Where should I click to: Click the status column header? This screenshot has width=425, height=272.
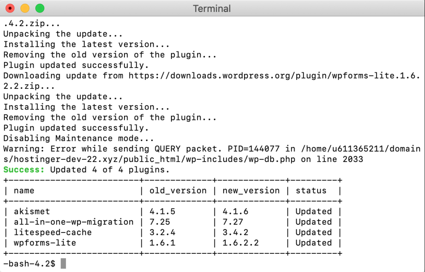point(311,191)
